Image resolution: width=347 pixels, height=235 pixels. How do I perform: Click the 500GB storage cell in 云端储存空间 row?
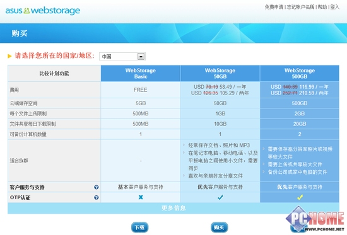click(300, 103)
